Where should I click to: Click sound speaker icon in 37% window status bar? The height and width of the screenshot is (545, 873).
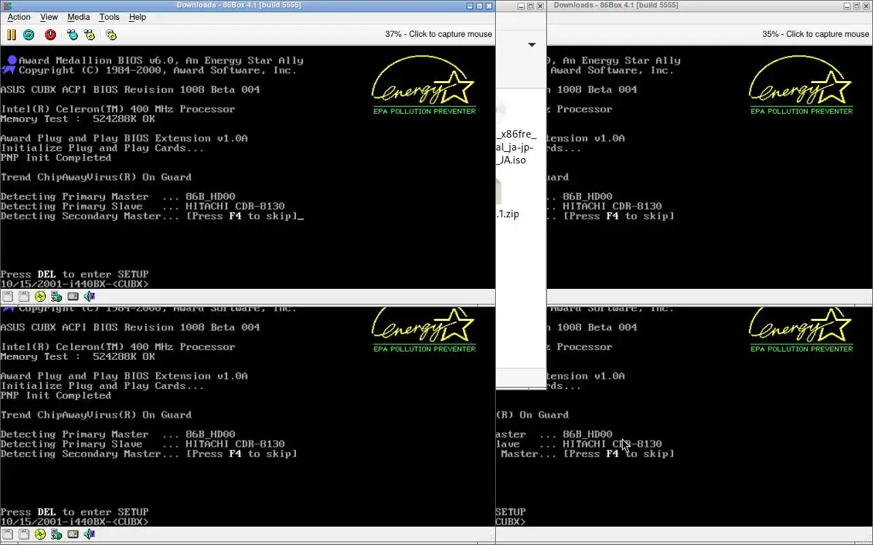(89, 296)
